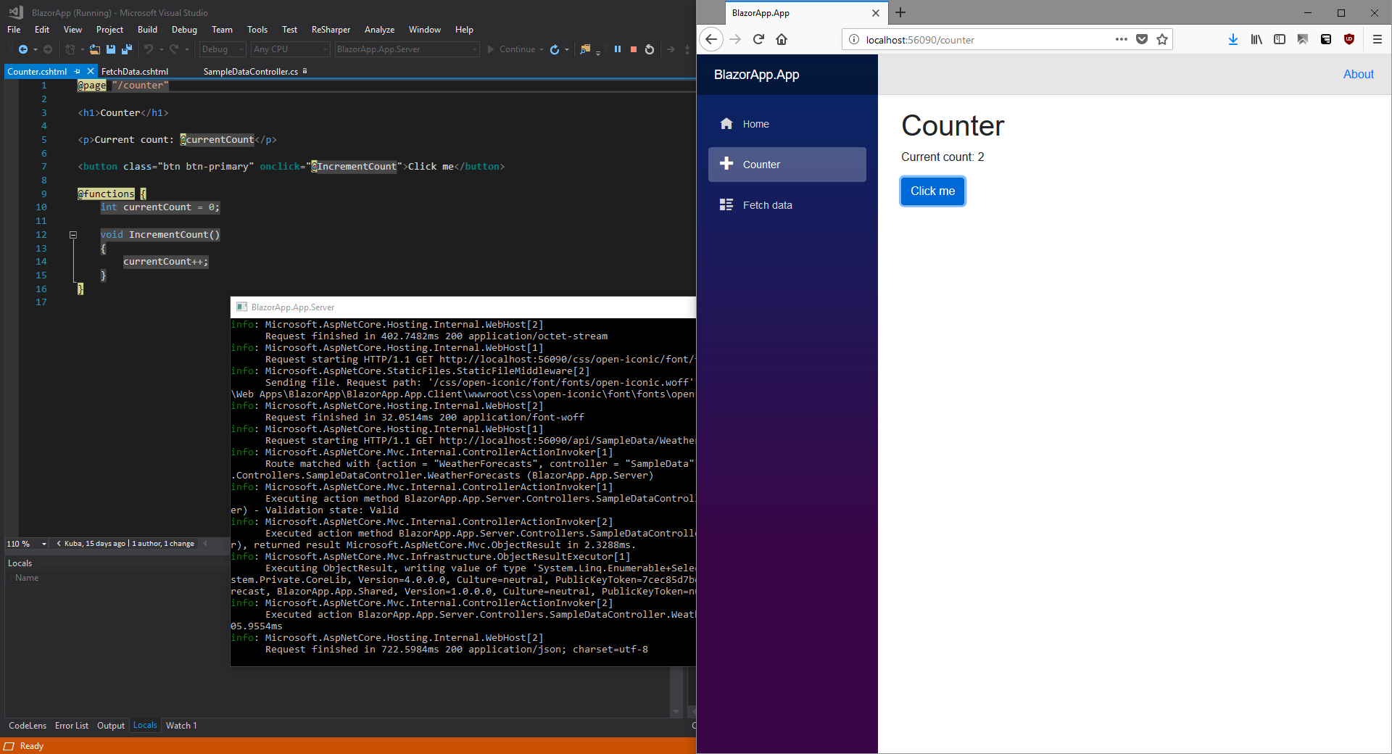
Task: Switch to the SampleDataController.cs tab
Action: 251,72
